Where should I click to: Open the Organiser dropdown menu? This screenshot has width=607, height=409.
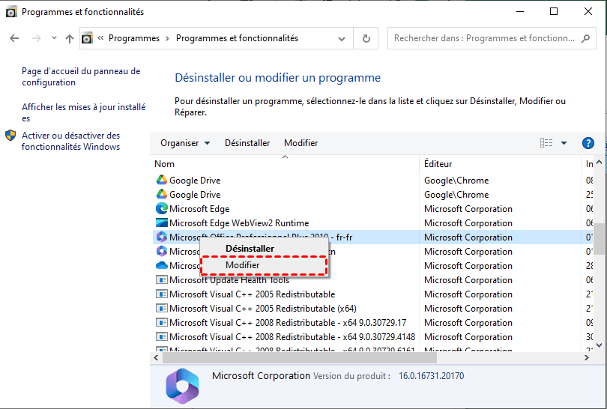pos(185,143)
